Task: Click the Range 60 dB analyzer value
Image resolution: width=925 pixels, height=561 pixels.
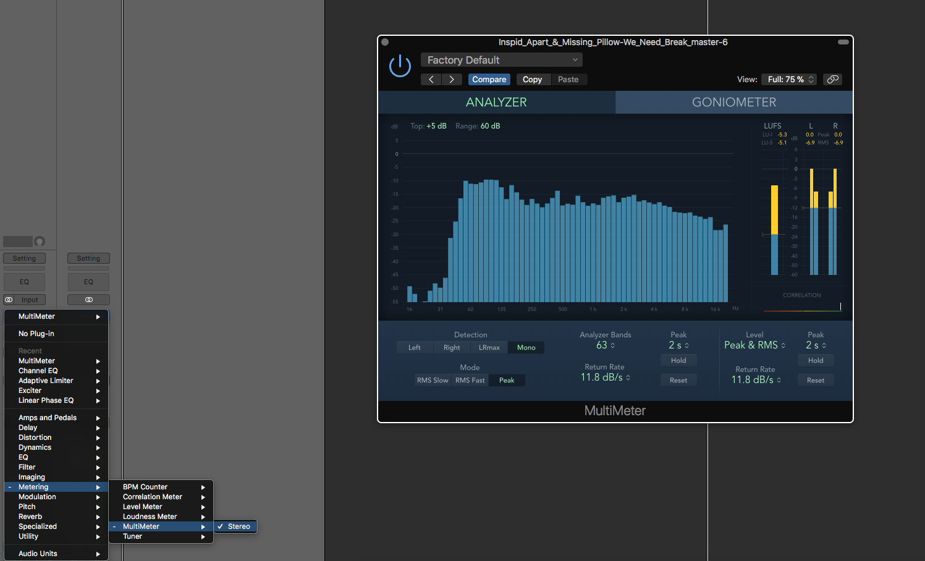Action: click(x=491, y=126)
